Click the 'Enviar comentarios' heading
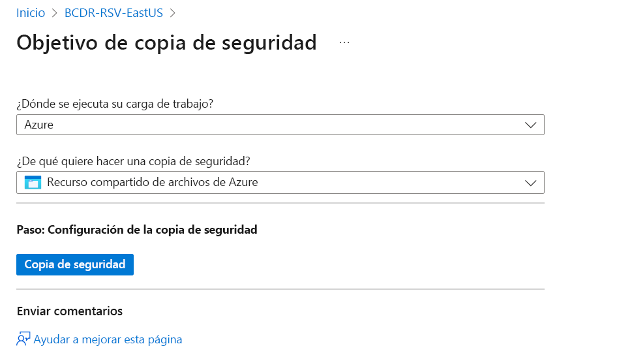Image resolution: width=617 pixels, height=359 pixels. (69, 311)
